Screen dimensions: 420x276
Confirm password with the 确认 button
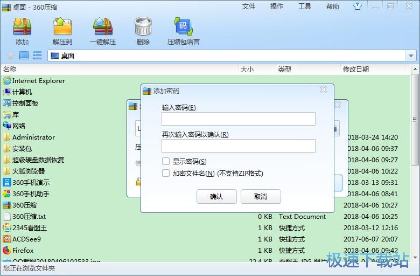click(x=216, y=196)
